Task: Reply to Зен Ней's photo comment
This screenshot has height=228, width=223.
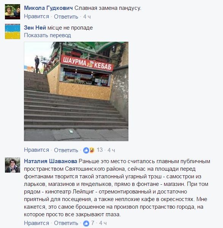Action: [66, 150]
